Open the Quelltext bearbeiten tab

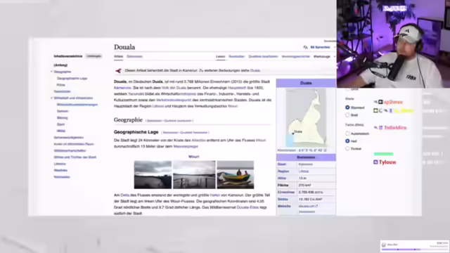(263, 56)
